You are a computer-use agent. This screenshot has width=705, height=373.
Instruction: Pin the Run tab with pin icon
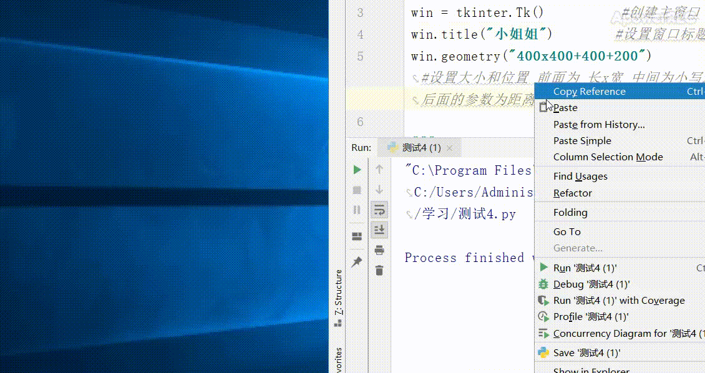357,261
